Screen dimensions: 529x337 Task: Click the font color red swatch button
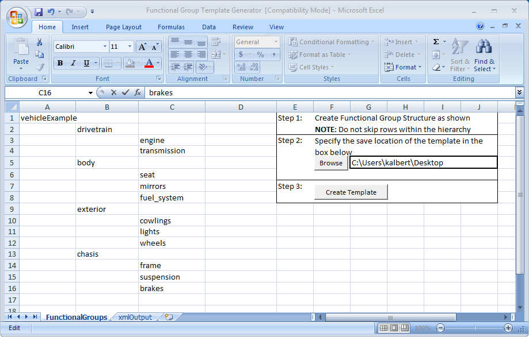point(149,63)
